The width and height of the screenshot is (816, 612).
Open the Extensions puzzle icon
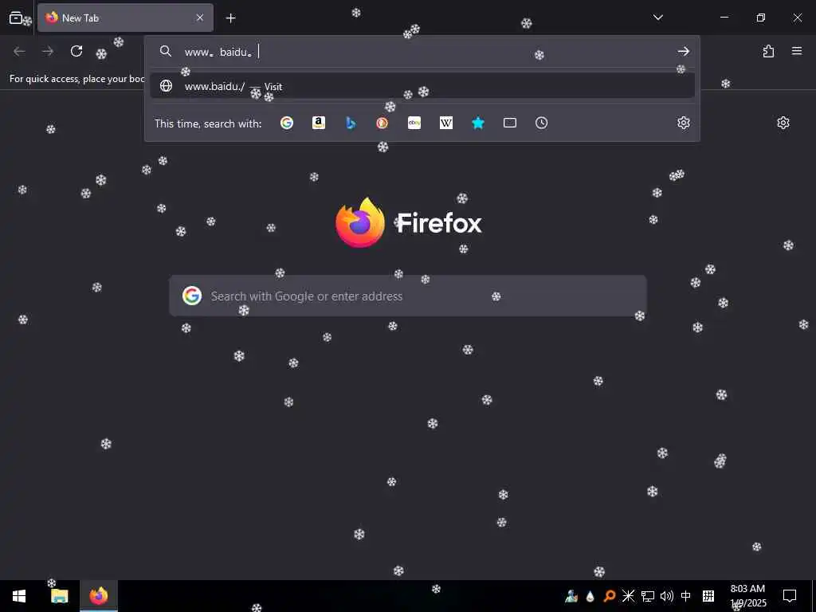(x=768, y=51)
